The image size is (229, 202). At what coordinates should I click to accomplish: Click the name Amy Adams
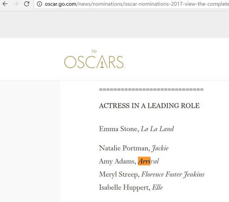tap(117, 162)
